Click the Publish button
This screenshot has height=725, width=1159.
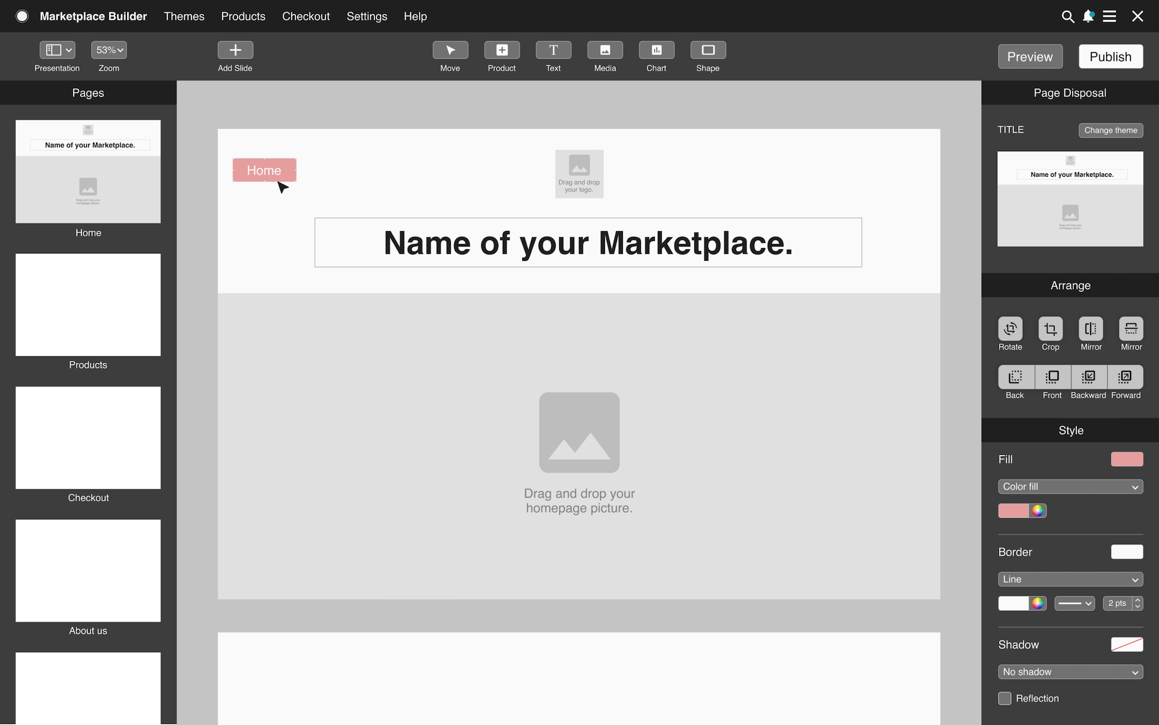1110,57
